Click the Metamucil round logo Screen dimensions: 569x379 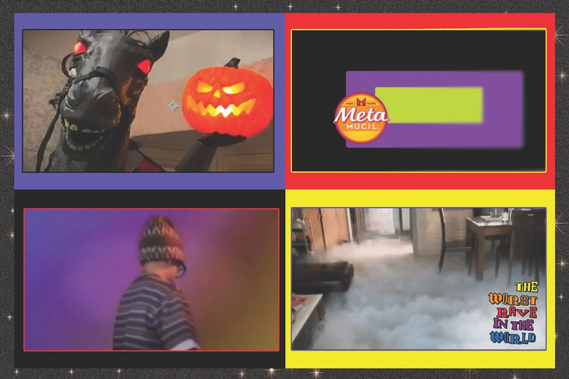pyautogui.click(x=361, y=117)
